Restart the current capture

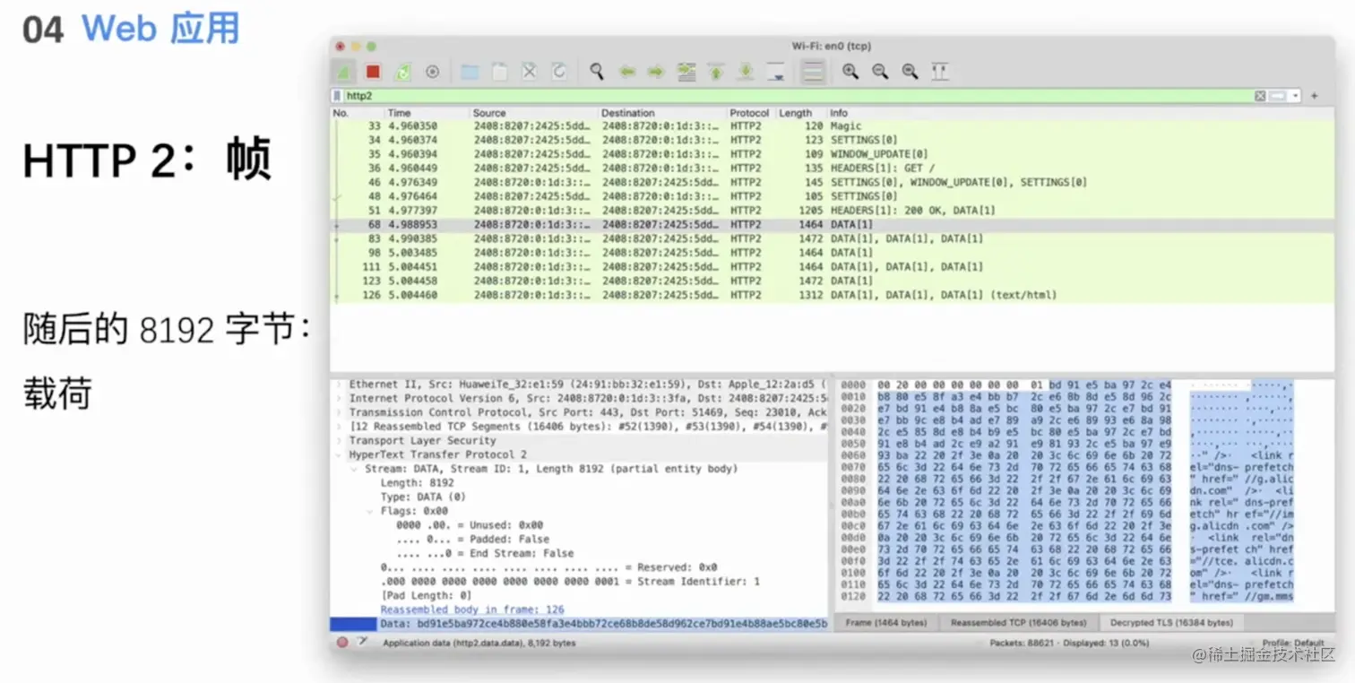[x=403, y=72]
